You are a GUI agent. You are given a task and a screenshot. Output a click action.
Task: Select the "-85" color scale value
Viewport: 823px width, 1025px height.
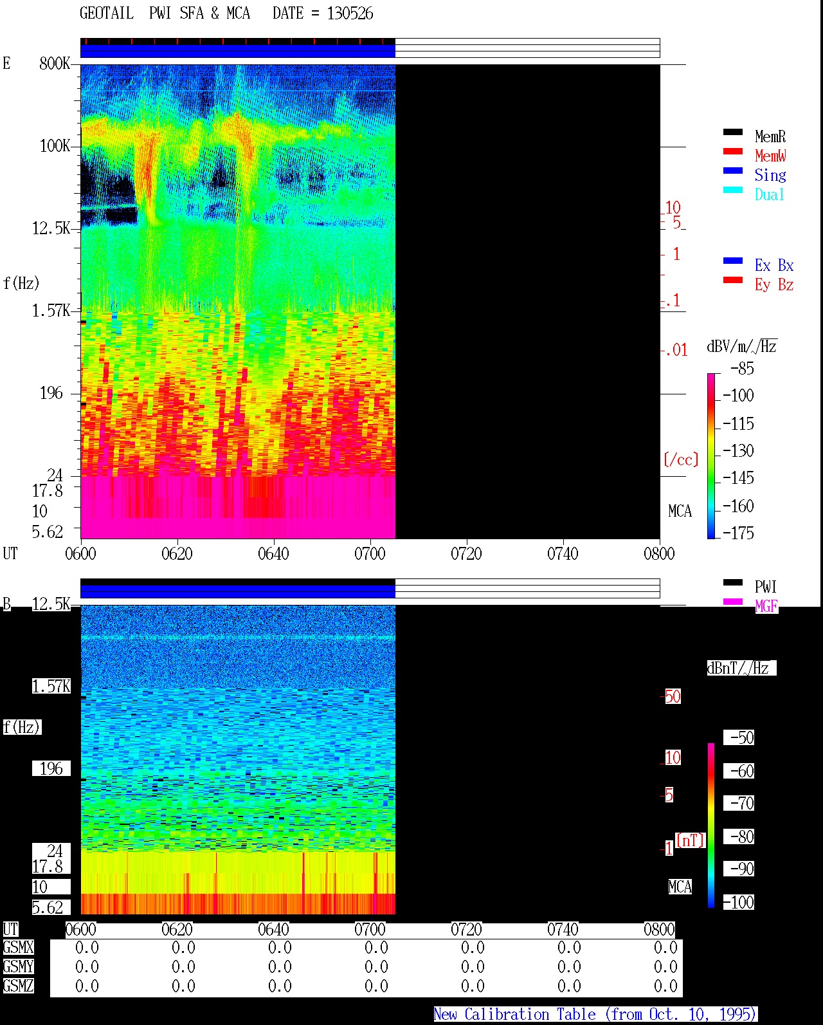(742, 369)
